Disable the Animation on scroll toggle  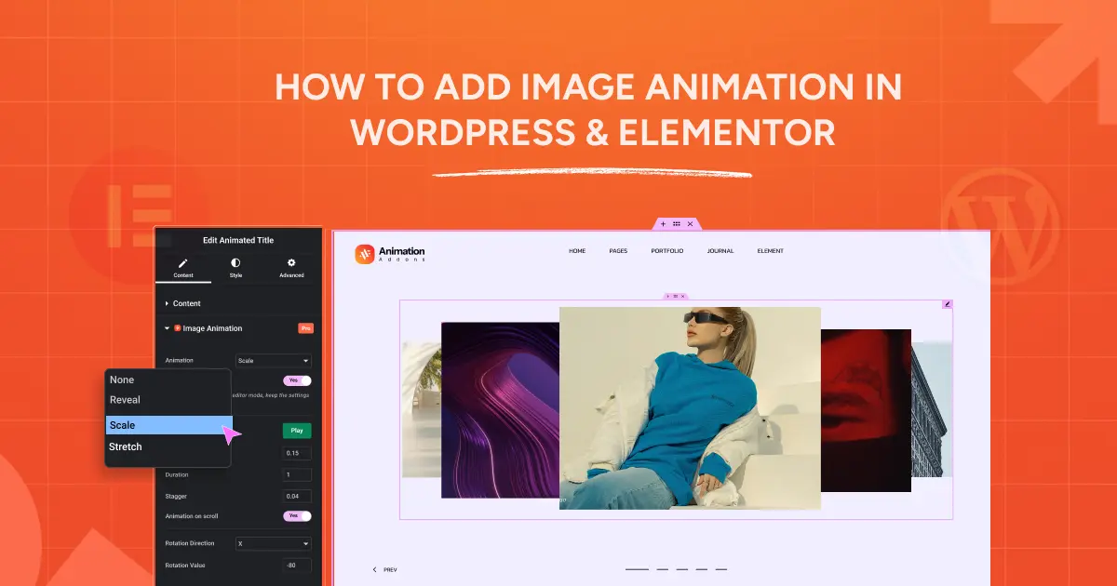298,515
